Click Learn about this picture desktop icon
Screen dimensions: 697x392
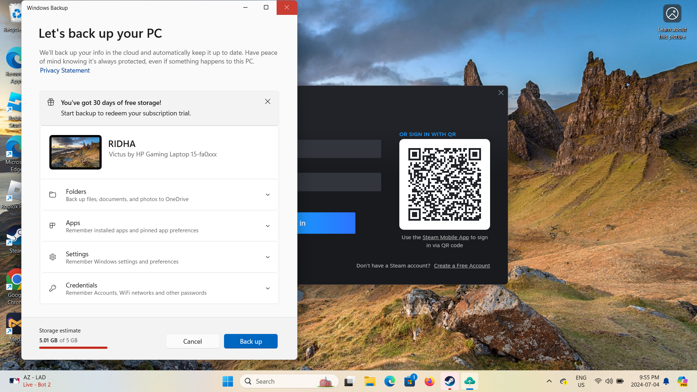[672, 22]
